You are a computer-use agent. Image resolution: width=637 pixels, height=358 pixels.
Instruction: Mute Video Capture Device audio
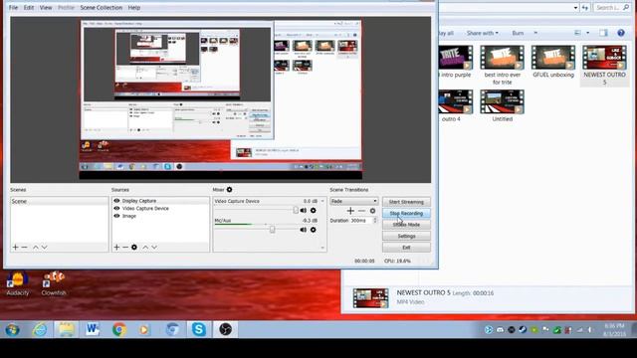303,210
